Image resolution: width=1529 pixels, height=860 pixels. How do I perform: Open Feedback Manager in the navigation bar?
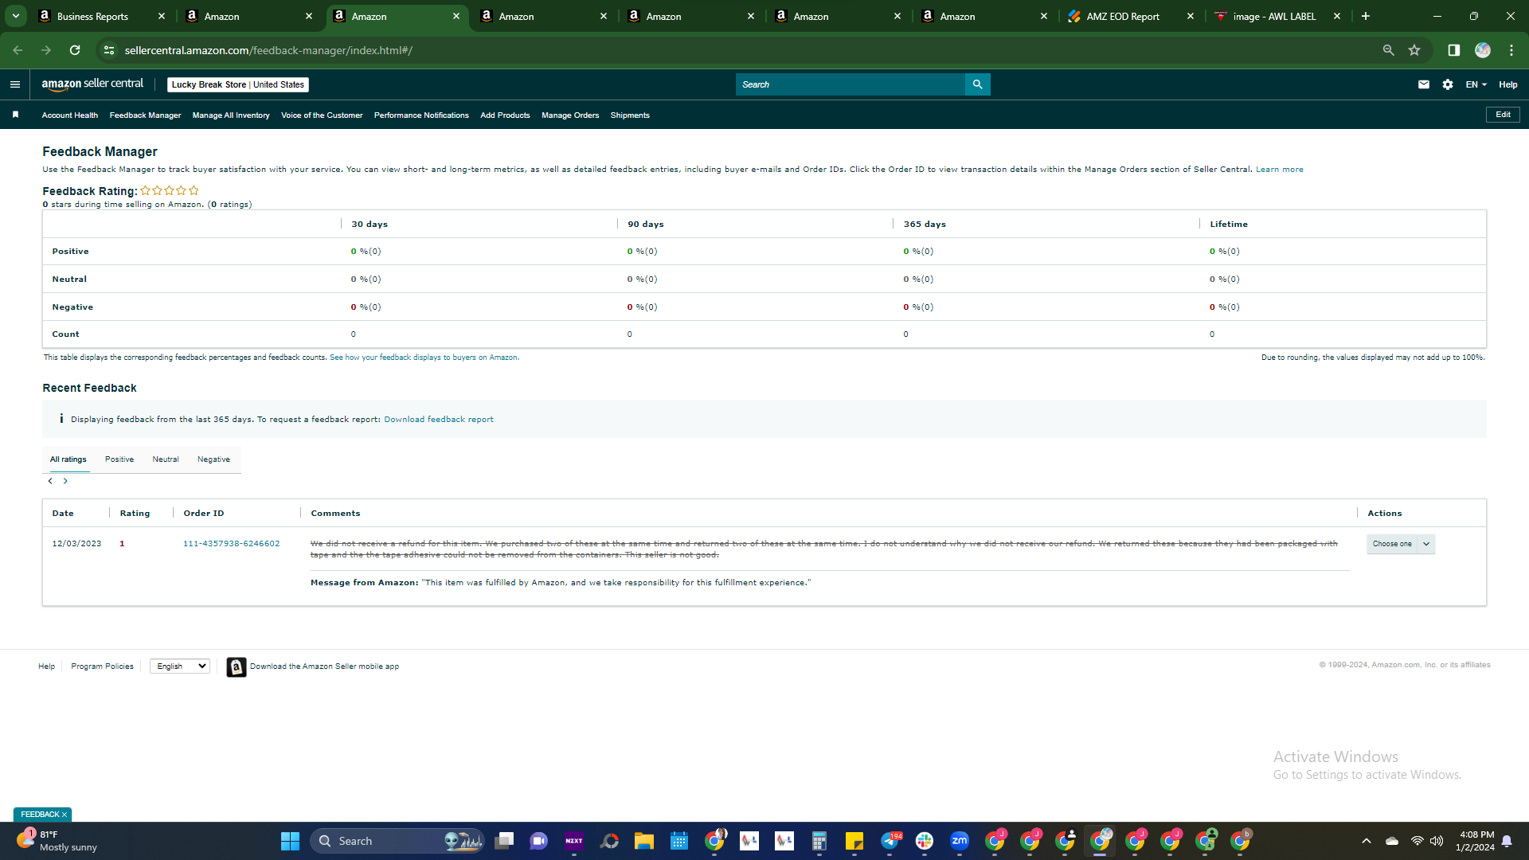(x=145, y=115)
